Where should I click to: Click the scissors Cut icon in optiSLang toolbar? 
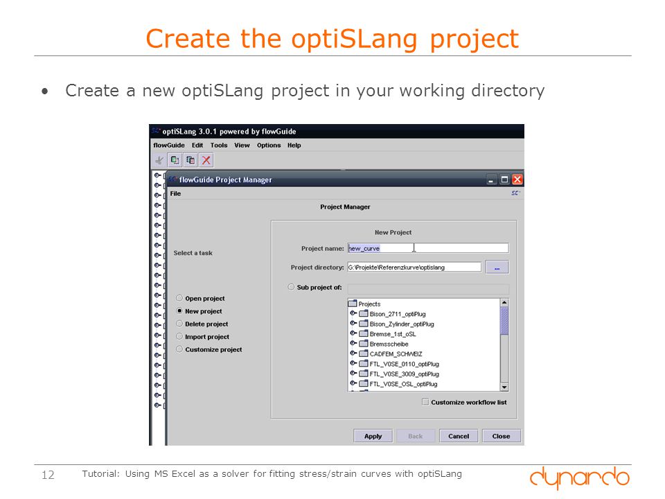pos(159,160)
